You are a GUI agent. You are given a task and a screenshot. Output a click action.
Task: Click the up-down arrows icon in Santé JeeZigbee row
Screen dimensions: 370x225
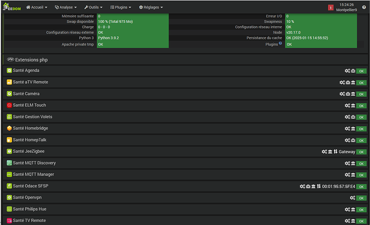coord(336,152)
